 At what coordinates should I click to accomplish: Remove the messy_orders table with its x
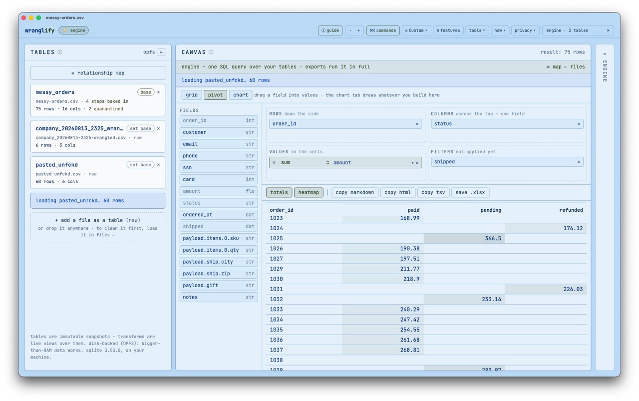click(159, 92)
